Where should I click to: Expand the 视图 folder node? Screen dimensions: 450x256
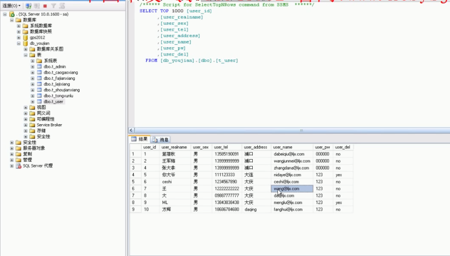(26, 107)
